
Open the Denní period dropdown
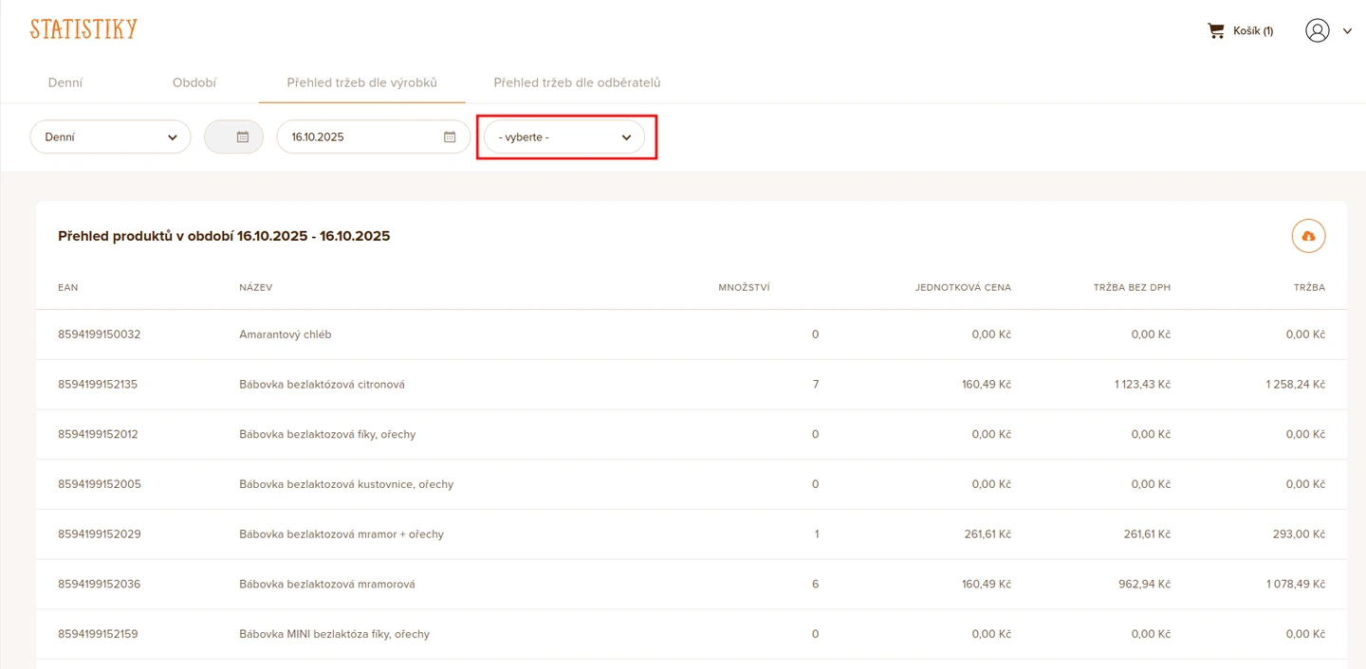coord(110,137)
